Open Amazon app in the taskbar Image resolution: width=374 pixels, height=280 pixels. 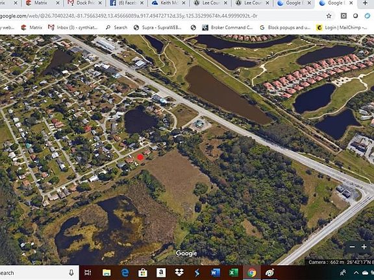(x=161, y=273)
